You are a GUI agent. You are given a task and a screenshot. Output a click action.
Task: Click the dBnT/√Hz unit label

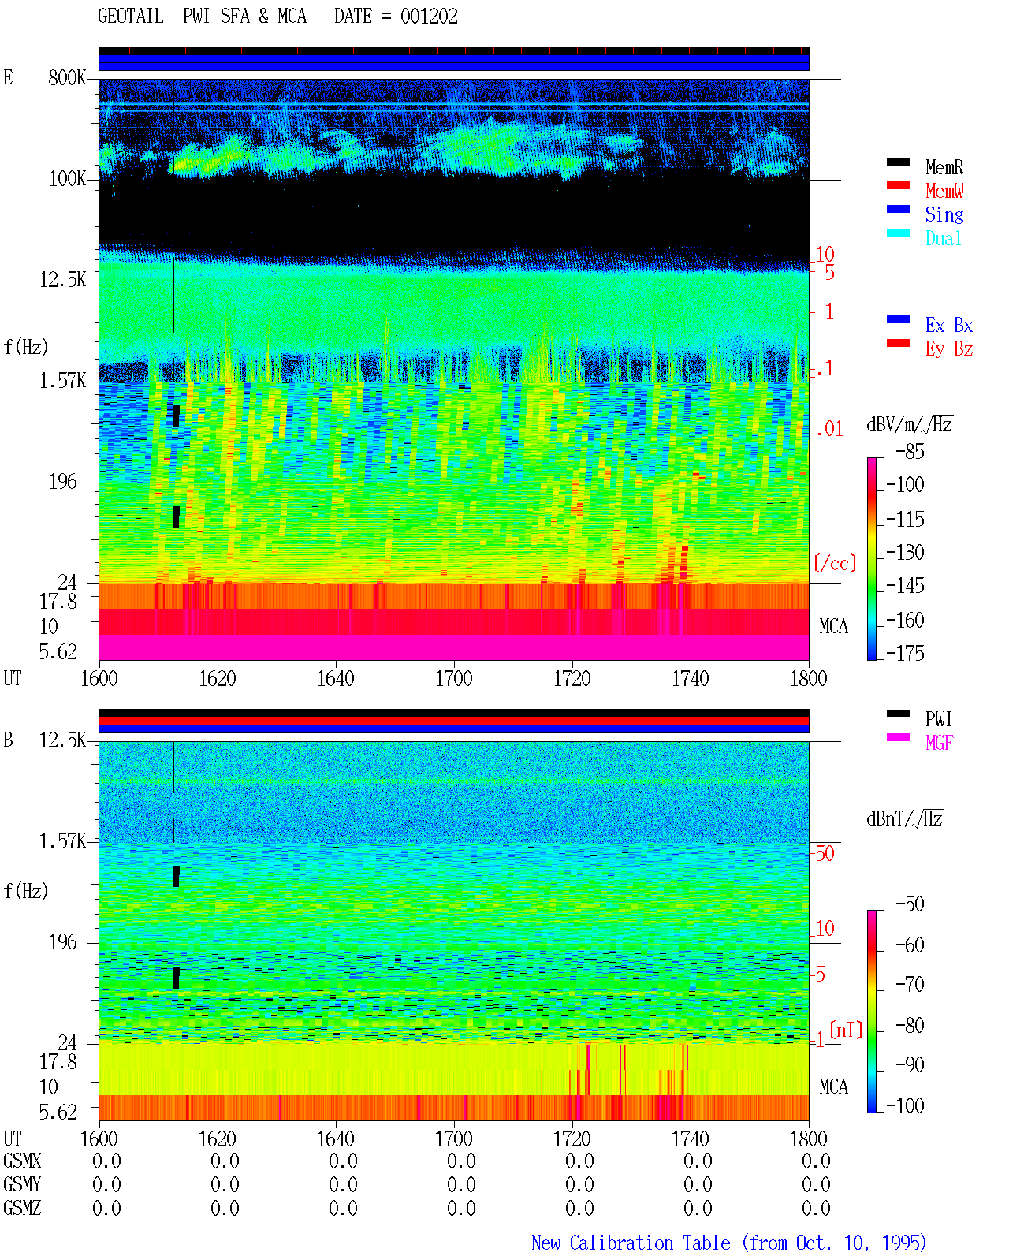click(904, 818)
